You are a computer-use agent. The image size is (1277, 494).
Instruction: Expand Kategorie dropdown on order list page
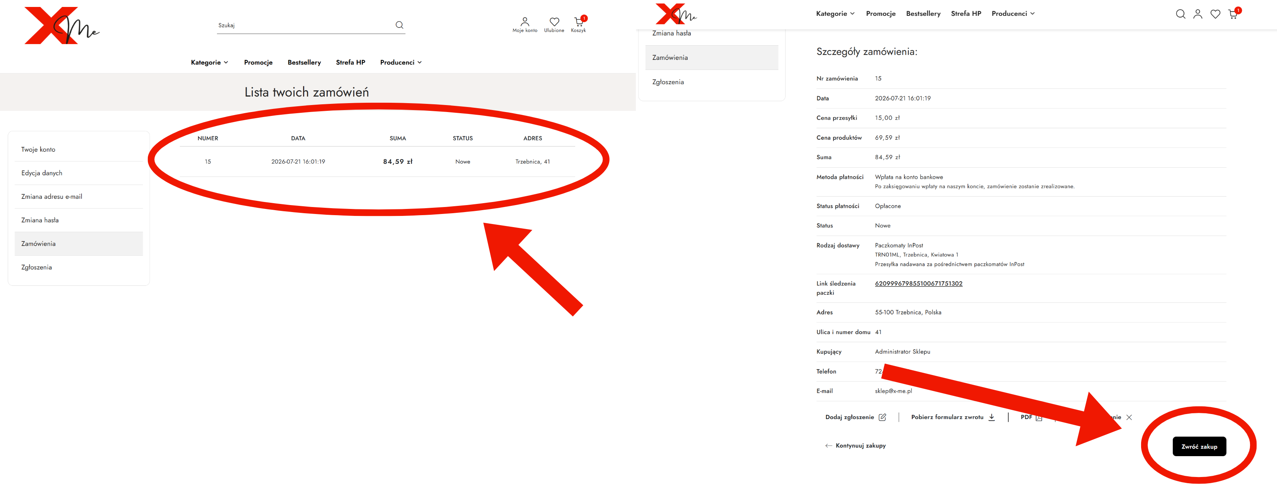point(209,63)
